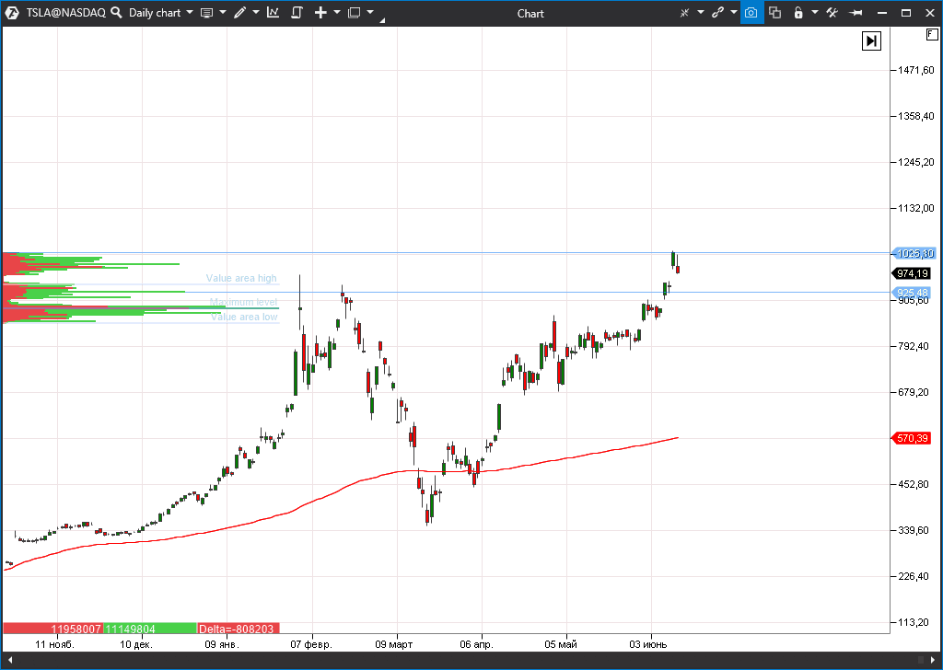Toggle the pin window on top
Image resolution: width=943 pixels, height=670 pixels.
(856, 13)
